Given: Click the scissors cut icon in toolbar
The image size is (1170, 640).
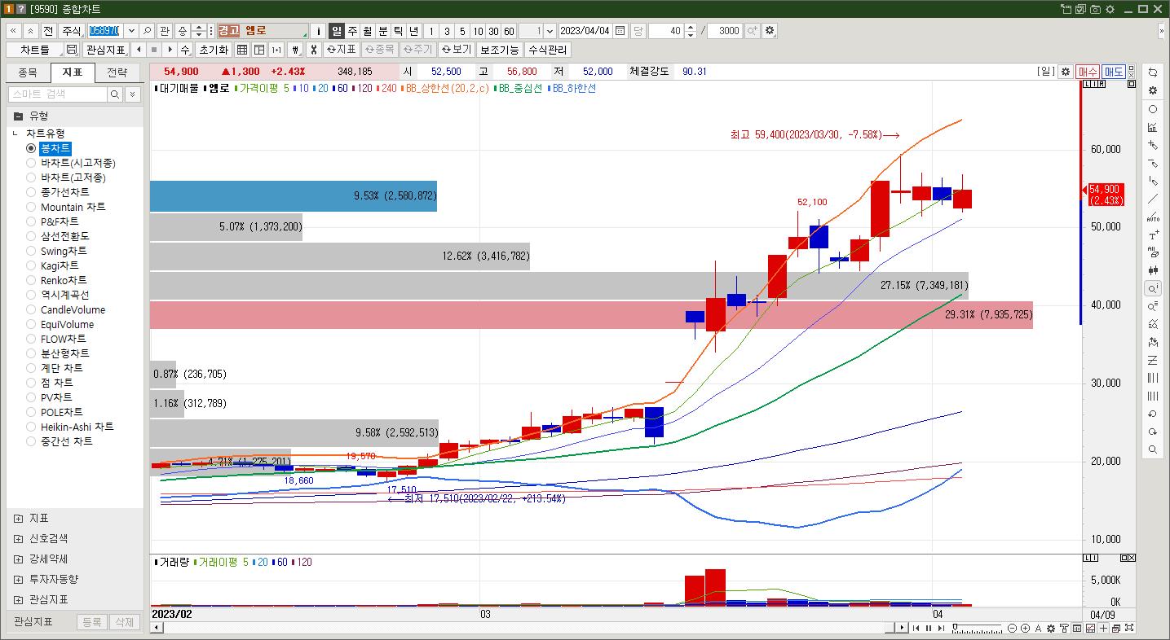Looking at the screenshot, I should click(x=313, y=50).
